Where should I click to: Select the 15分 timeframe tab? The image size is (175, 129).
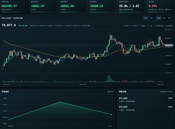(x=159, y=18)
